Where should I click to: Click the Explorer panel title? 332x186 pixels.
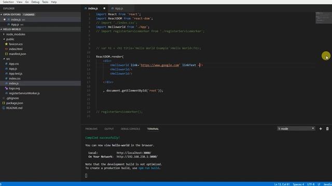(x=9, y=9)
